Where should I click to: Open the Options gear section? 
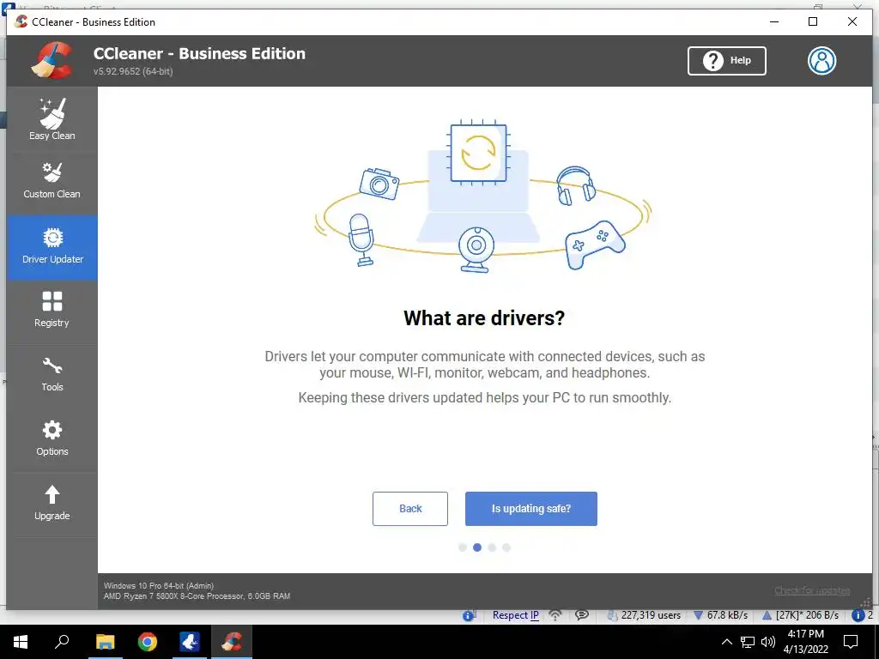point(52,438)
